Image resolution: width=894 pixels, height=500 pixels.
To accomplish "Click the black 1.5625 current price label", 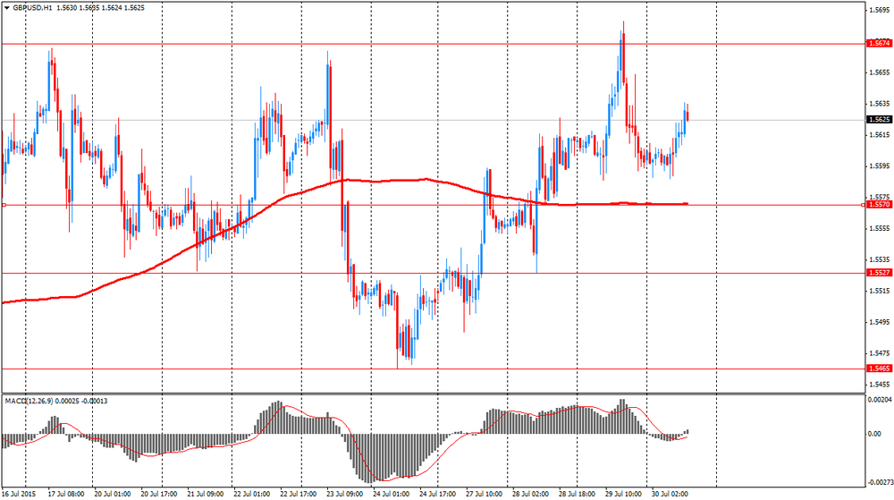I will click(x=879, y=120).
